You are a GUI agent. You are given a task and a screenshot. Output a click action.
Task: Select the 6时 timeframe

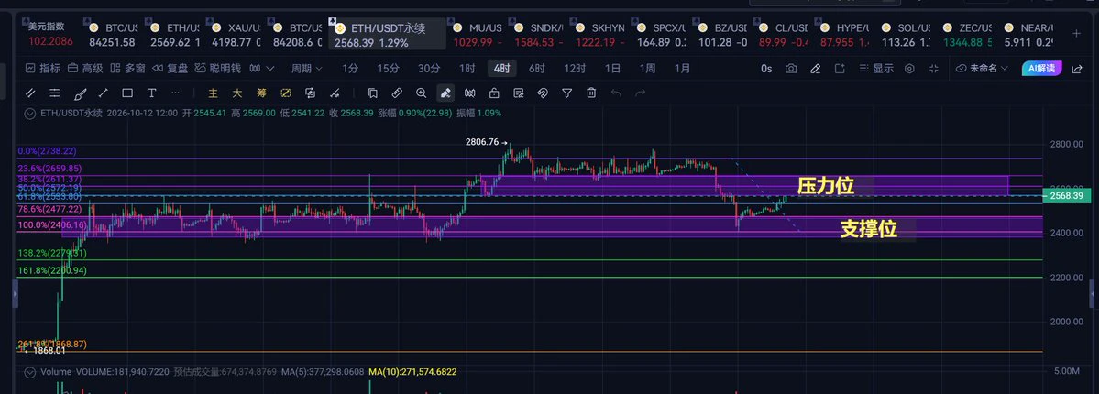(x=537, y=69)
